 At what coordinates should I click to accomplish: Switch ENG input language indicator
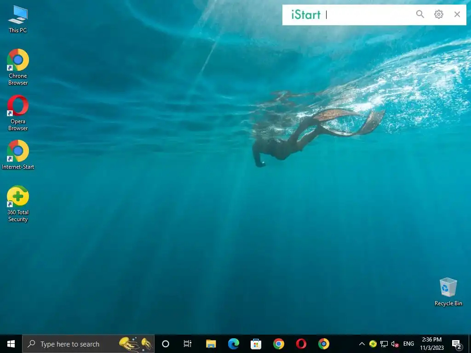(x=408, y=344)
